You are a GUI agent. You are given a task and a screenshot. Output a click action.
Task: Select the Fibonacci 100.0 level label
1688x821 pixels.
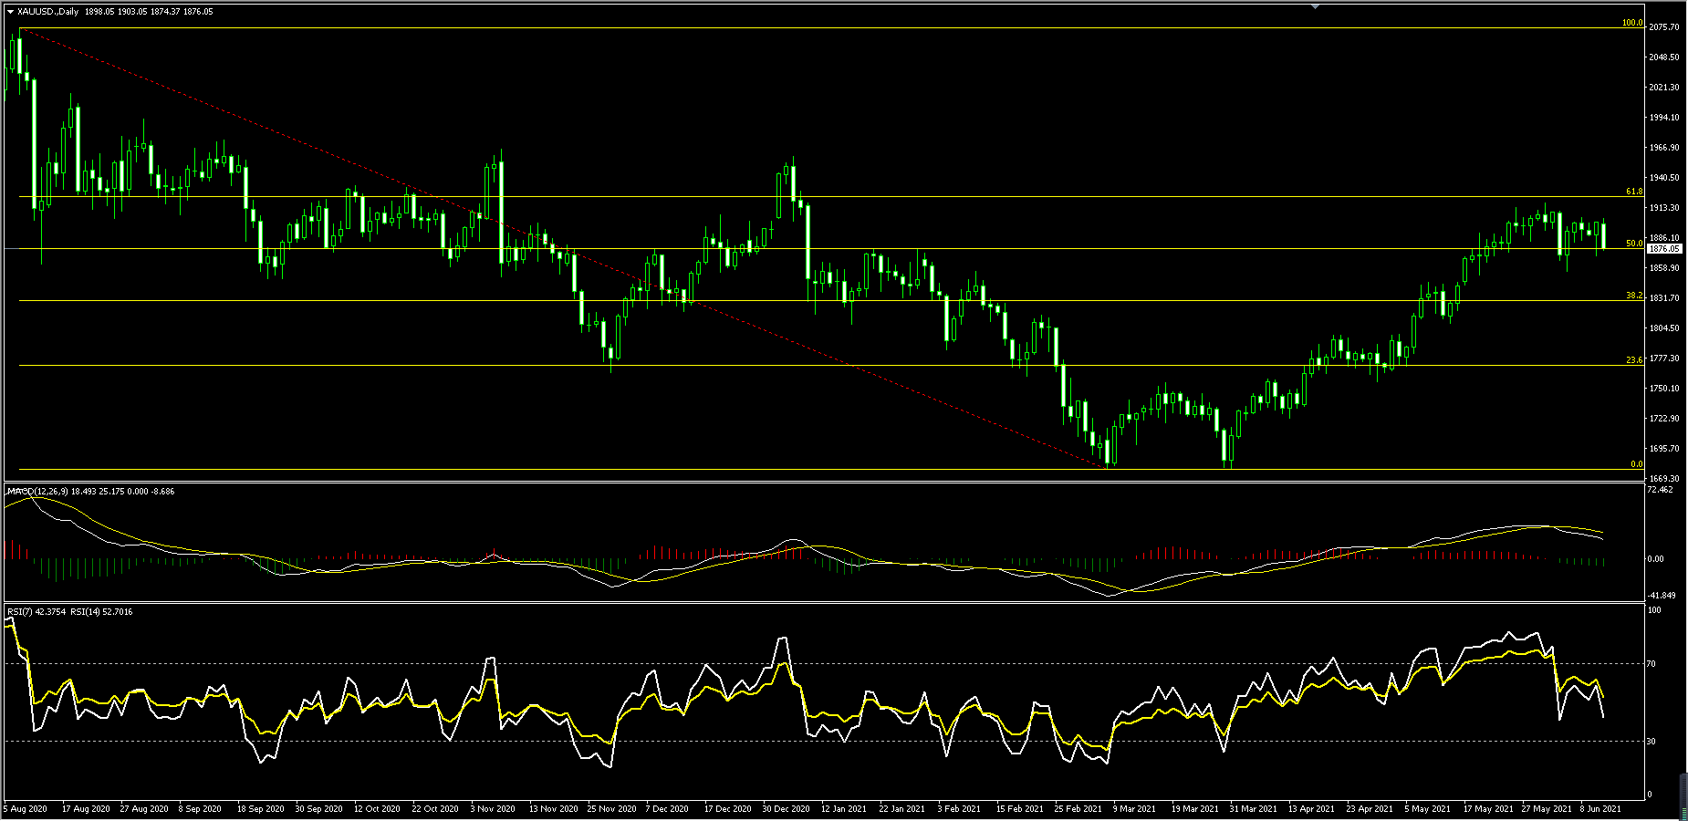[1632, 23]
